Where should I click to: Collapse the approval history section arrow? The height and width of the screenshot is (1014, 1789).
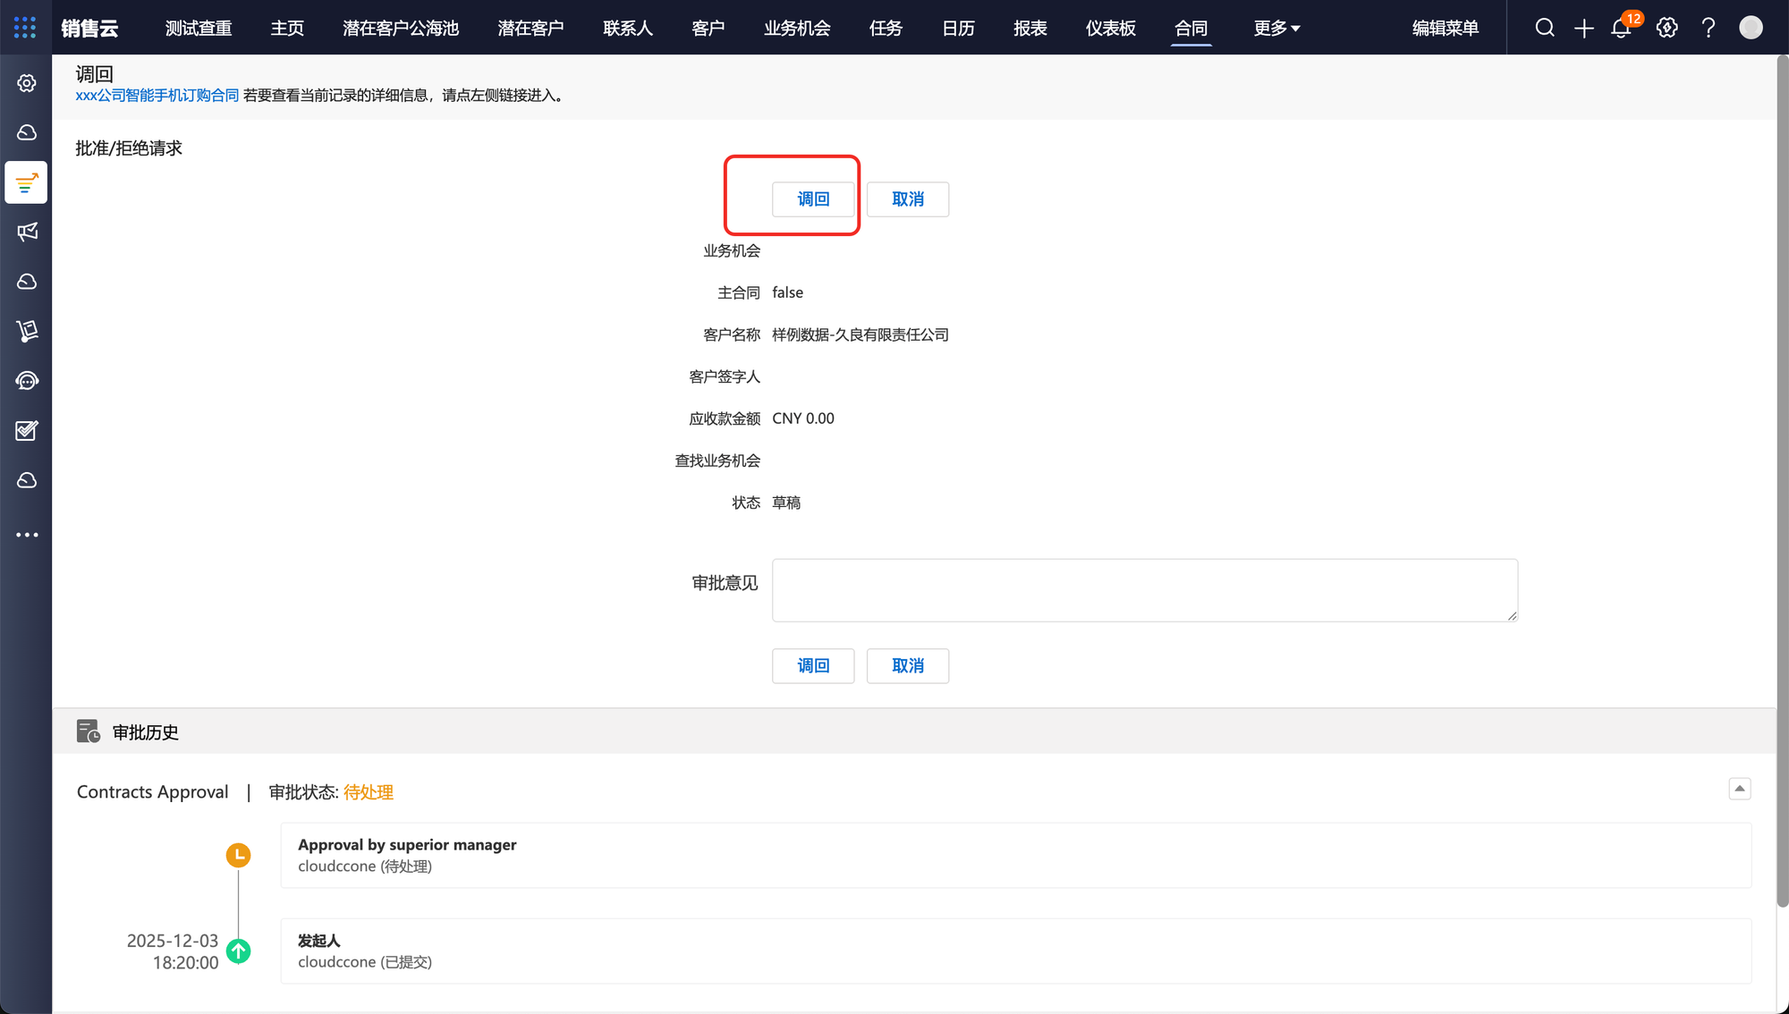tap(1739, 789)
